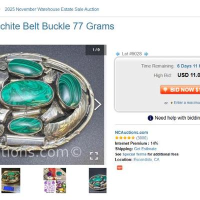Select the Sell Your gems thumbnail
The height and width of the screenshot is (200, 200).
coord(55,180)
